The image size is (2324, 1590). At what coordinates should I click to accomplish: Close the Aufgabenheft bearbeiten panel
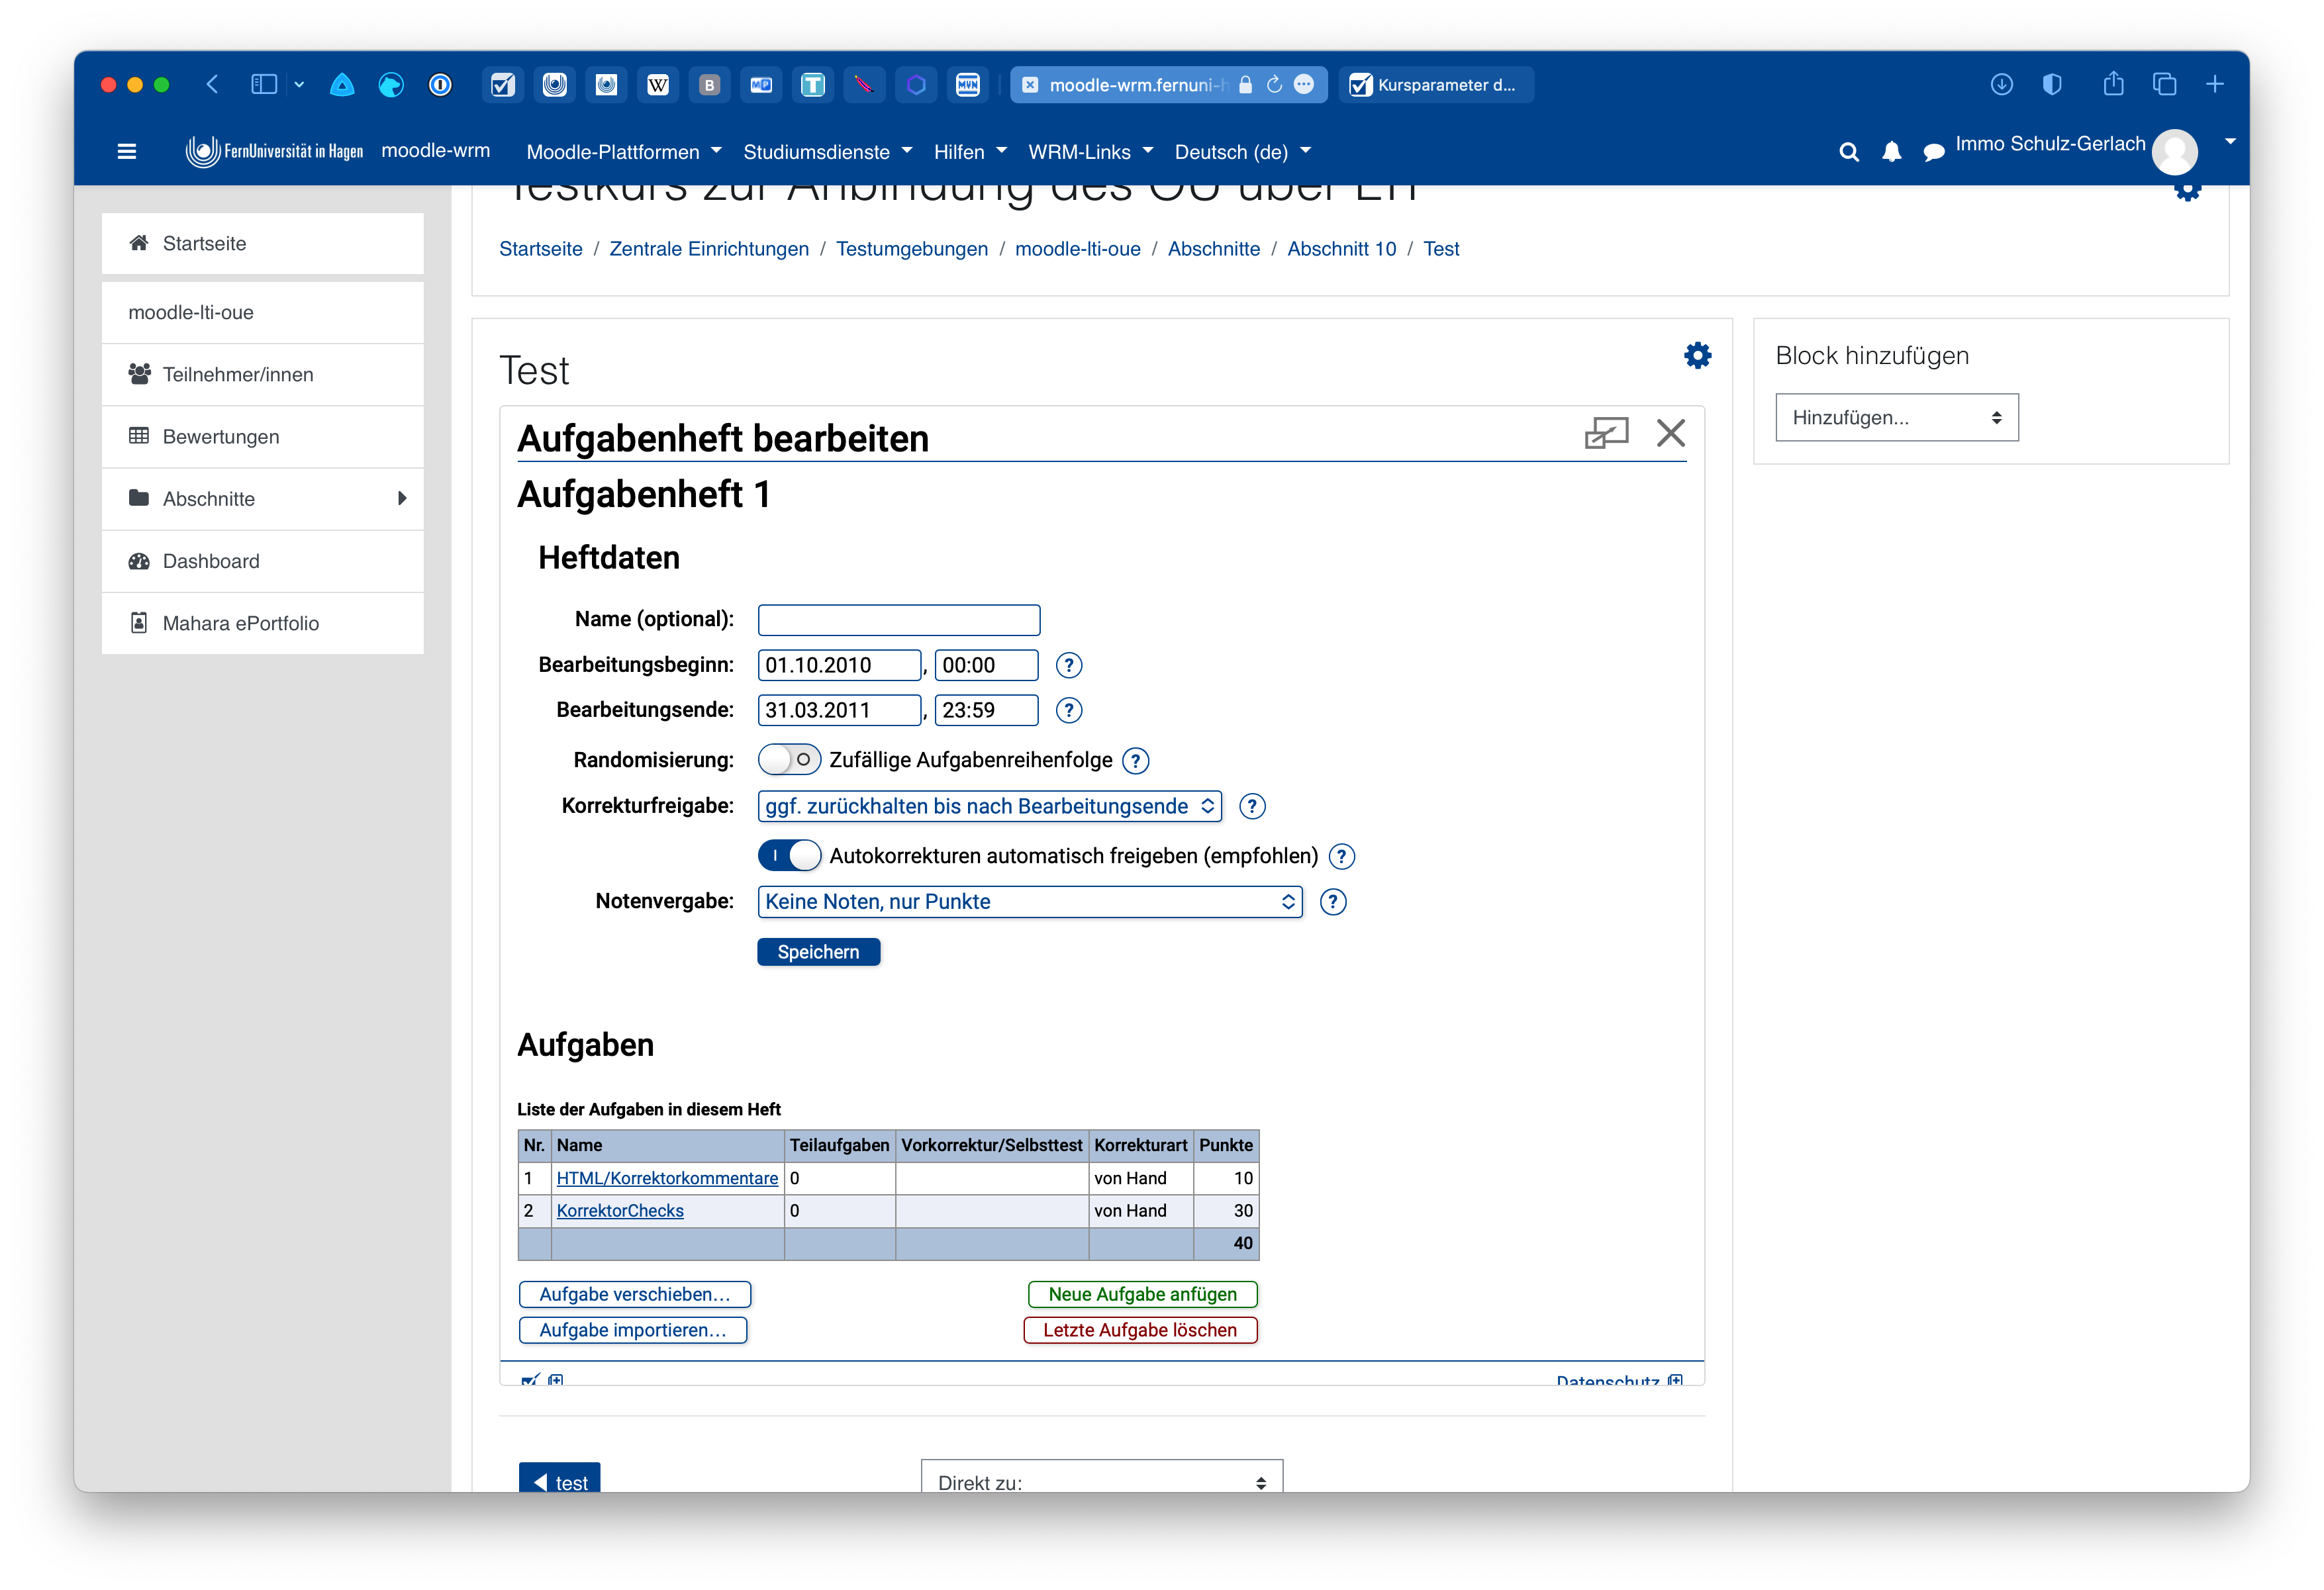1671,433
